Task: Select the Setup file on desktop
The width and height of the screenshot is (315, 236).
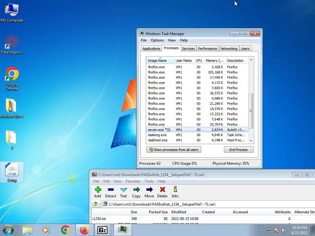Action: (x=12, y=172)
